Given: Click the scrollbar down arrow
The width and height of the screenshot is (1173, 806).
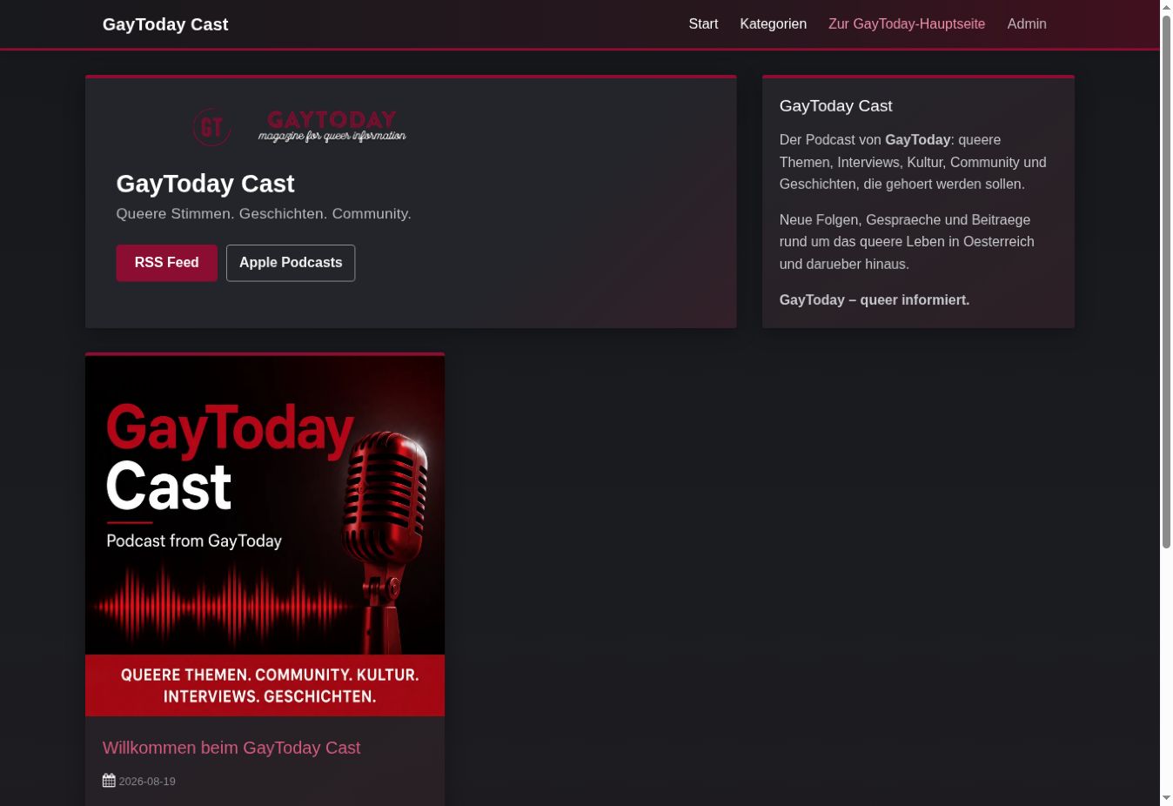Looking at the screenshot, I should 1167,798.
